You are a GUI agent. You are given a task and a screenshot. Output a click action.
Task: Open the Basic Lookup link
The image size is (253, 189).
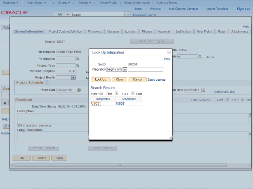click(157, 80)
